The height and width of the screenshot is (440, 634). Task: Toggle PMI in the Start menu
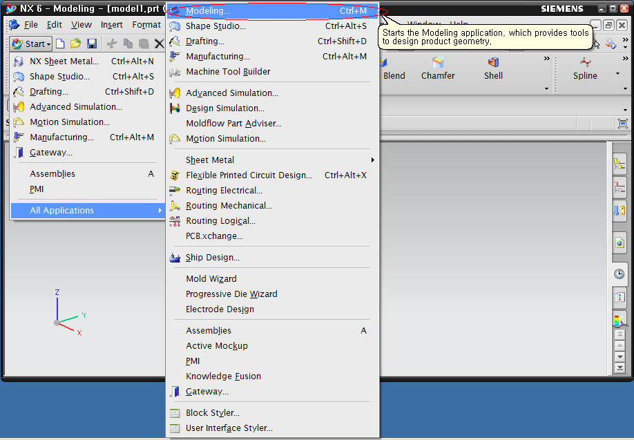[87, 189]
